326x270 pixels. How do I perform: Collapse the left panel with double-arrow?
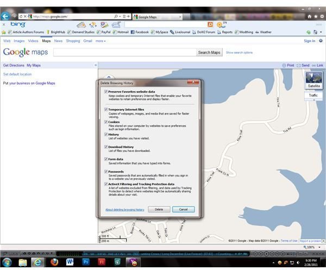point(96,65)
